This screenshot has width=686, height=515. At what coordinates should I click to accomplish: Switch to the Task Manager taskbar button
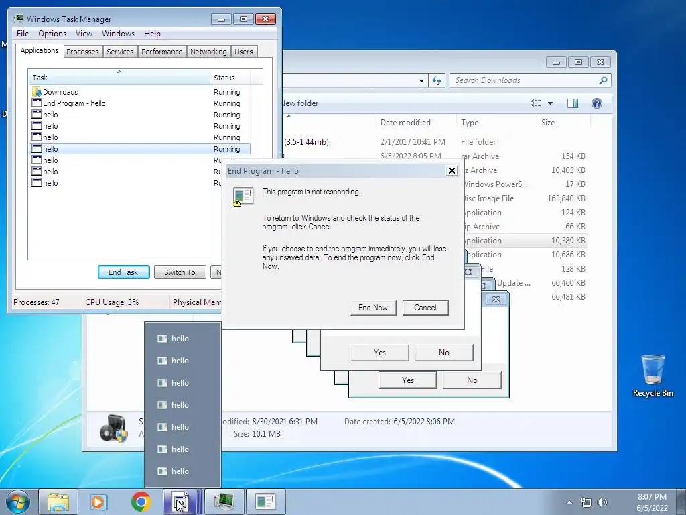tap(224, 502)
